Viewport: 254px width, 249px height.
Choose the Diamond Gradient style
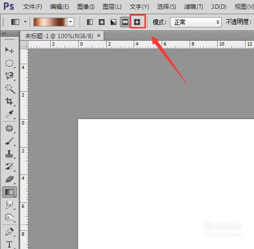(137, 22)
